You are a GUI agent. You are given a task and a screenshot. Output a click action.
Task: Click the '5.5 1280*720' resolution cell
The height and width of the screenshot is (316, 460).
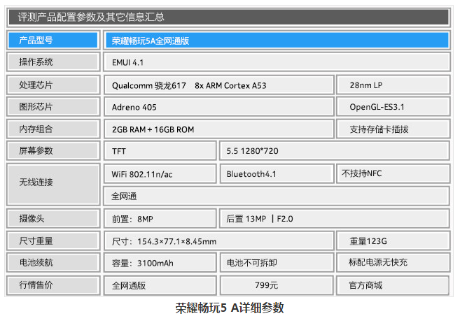click(335, 151)
